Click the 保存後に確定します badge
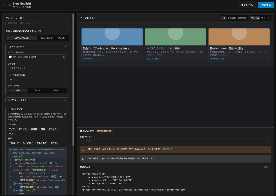Image resolution: width=276 pixels, height=196 pixels. [104, 131]
